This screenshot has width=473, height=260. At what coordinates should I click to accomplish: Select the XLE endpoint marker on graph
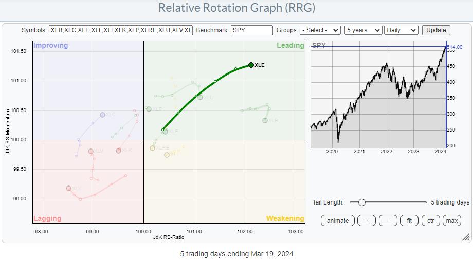tap(251, 65)
